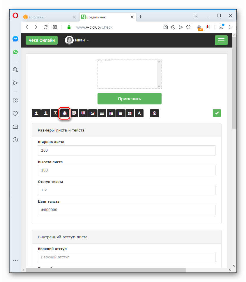Click the insert image toolbar icon
Image resolution: width=246 pixels, height=282 pixels.
(93, 113)
